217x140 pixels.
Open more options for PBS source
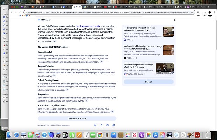coord(132,40)
